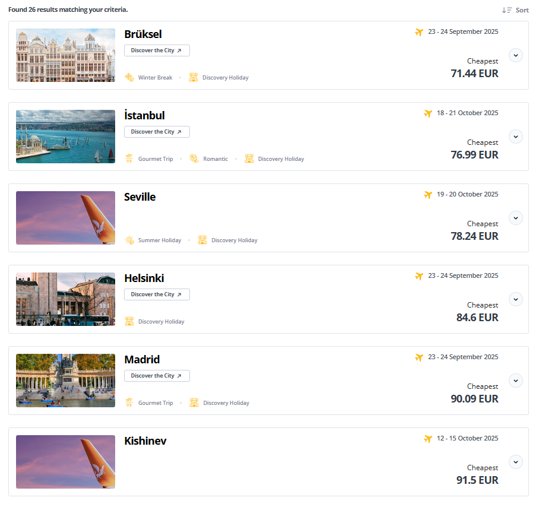Expand the Brüksel result details
This screenshot has width=539, height=507.
click(x=516, y=55)
